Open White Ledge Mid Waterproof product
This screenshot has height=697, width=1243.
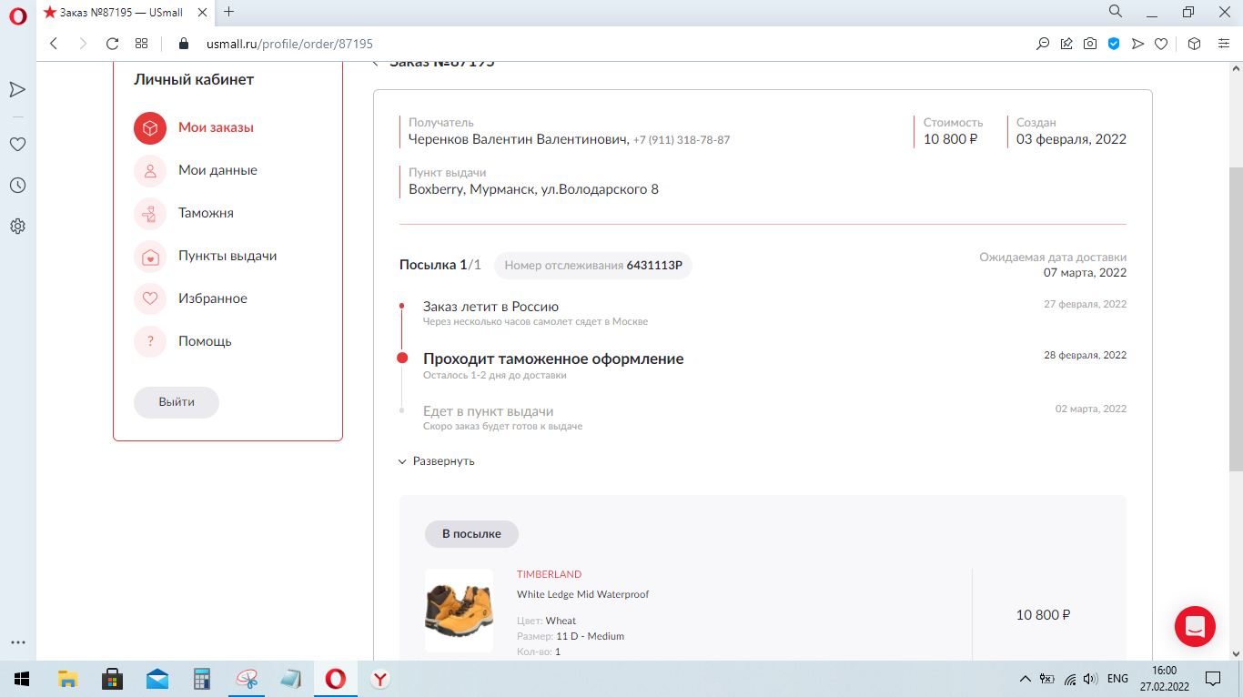[583, 594]
